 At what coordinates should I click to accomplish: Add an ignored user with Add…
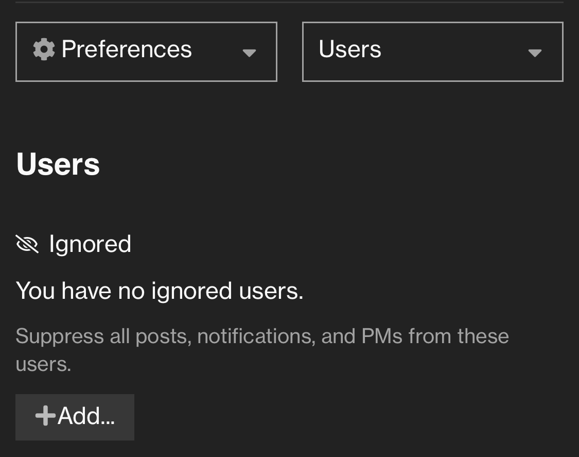pos(75,417)
